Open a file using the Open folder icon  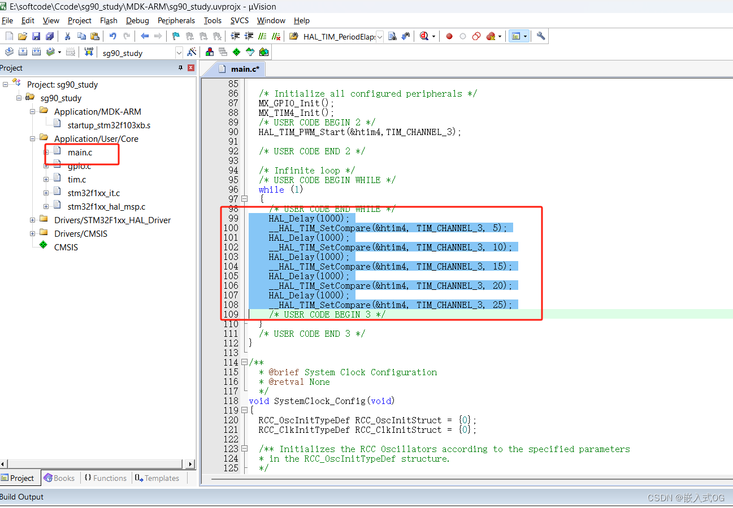(x=23, y=36)
